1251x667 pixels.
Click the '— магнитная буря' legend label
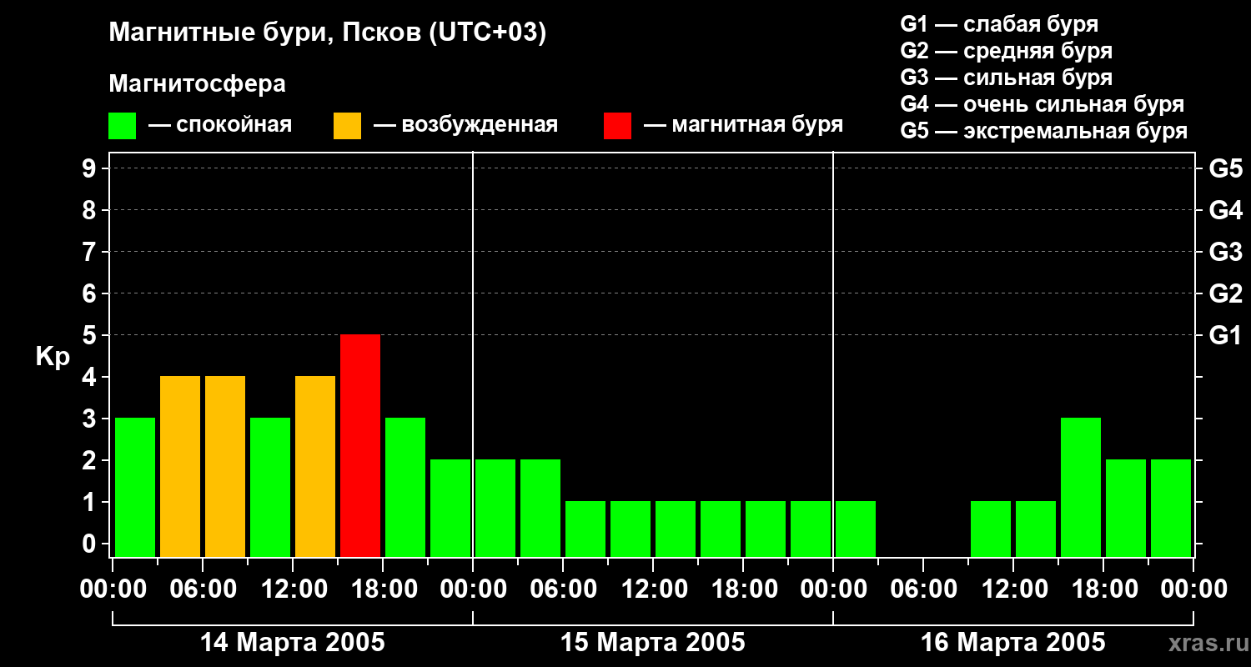(744, 125)
